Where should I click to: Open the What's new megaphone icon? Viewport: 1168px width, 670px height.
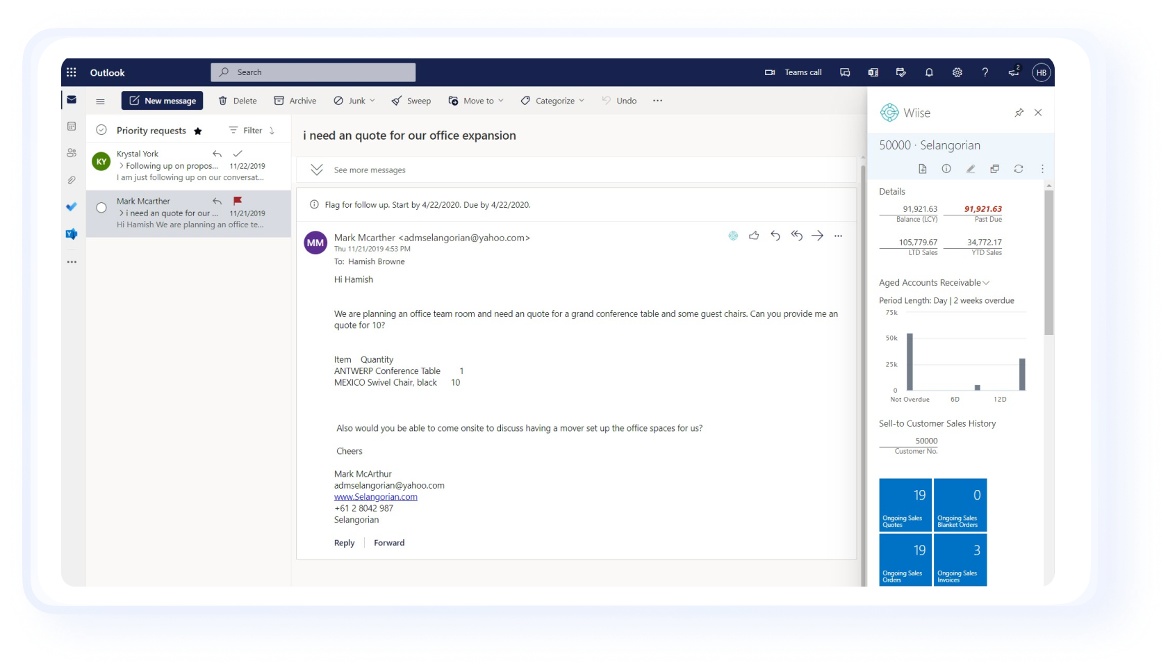(x=1014, y=72)
